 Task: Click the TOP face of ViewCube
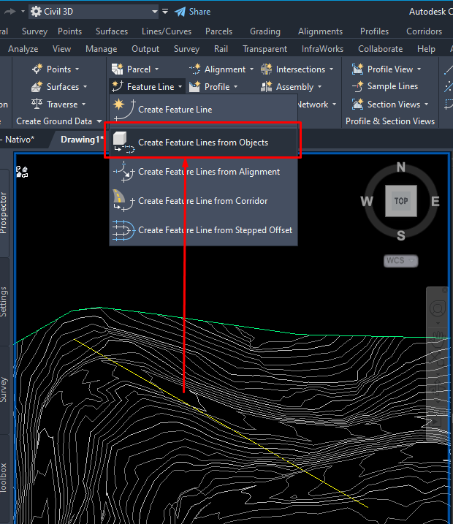pos(401,201)
